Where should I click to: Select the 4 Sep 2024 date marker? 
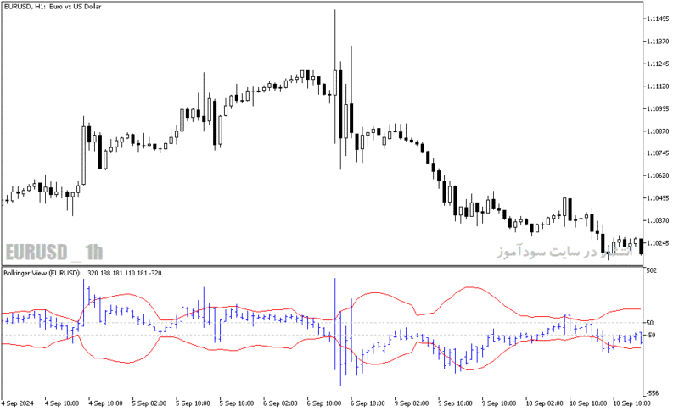(x=18, y=403)
